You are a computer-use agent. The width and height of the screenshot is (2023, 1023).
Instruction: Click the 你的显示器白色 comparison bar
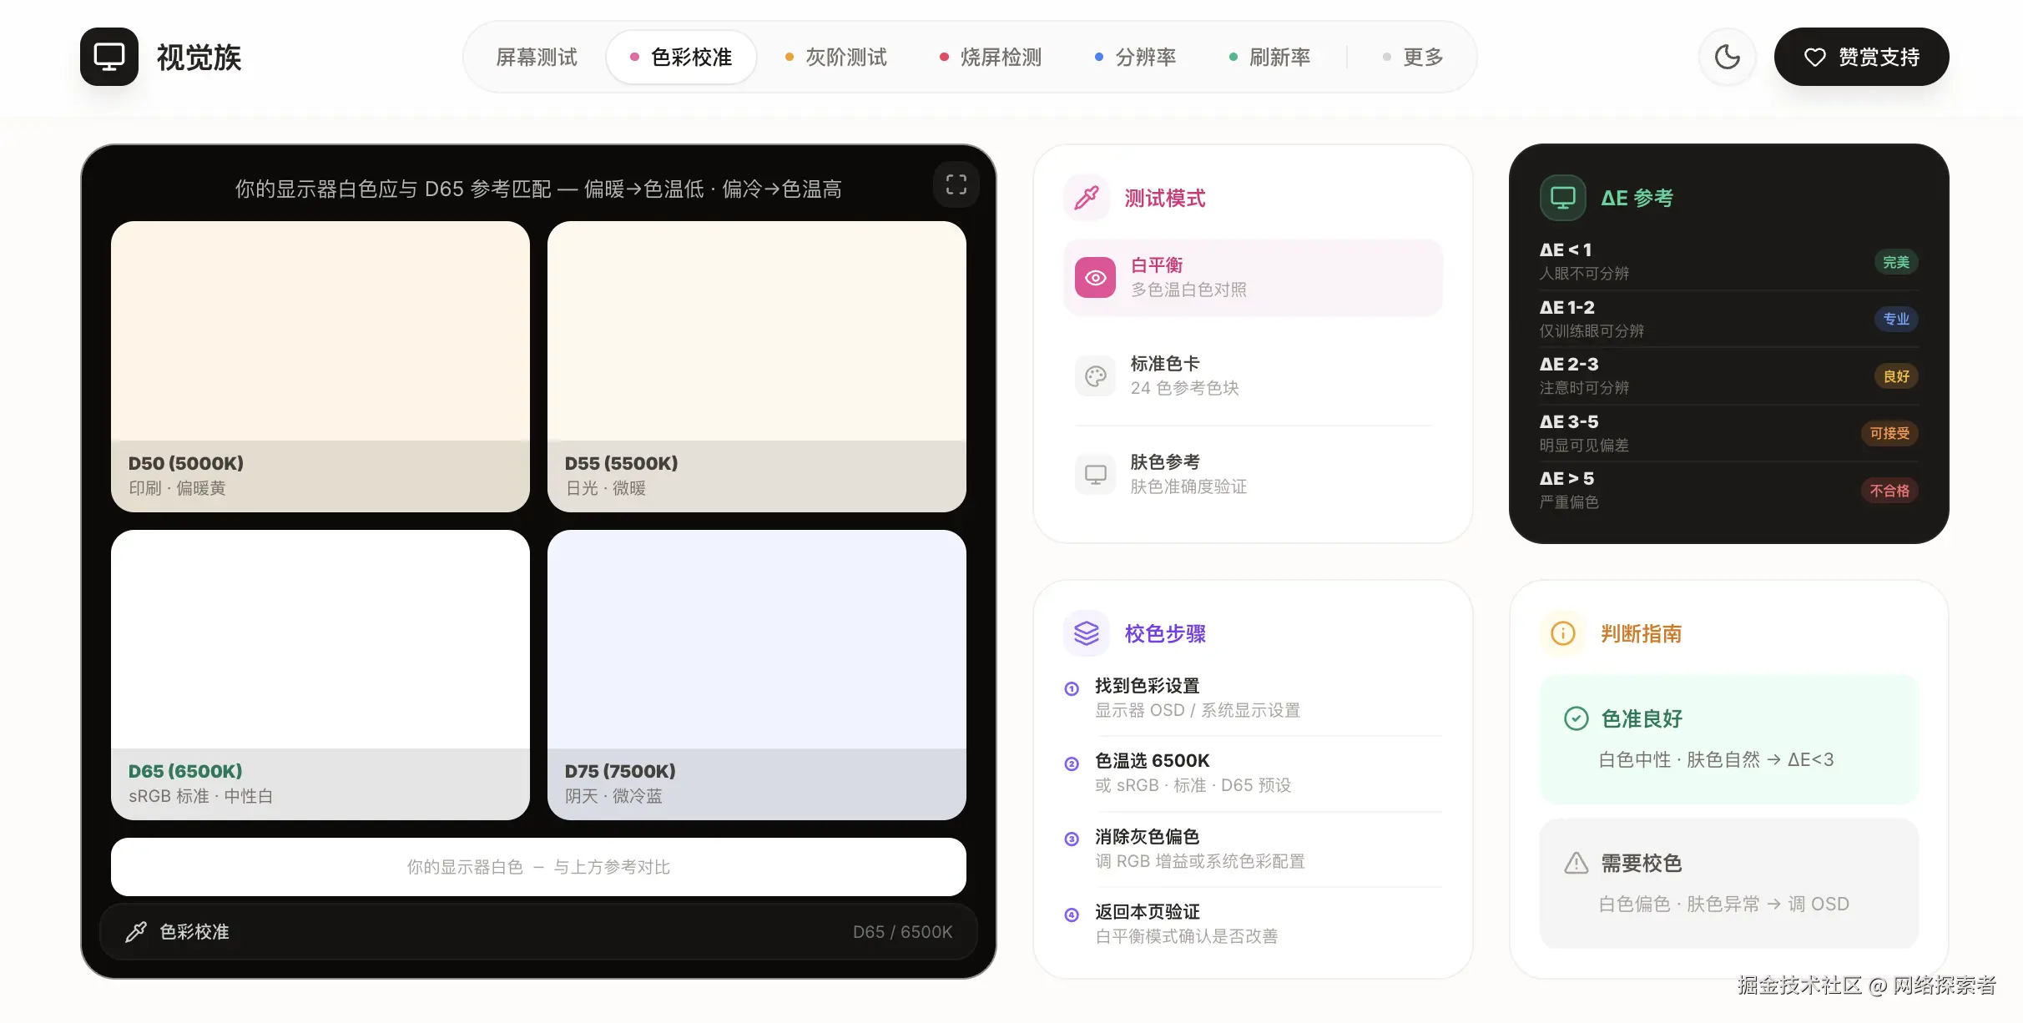point(538,867)
